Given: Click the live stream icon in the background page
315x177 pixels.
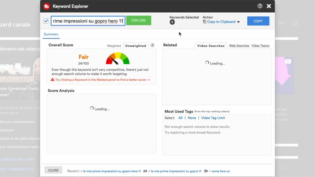Looking at the screenshot, I should [281, 23].
